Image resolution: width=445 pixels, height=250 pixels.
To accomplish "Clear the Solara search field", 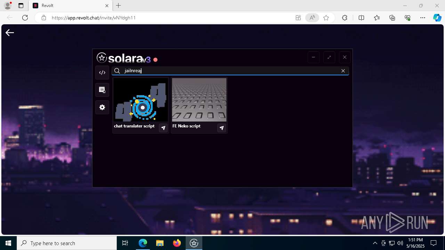I will pyautogui.click(x=343, y=71).
